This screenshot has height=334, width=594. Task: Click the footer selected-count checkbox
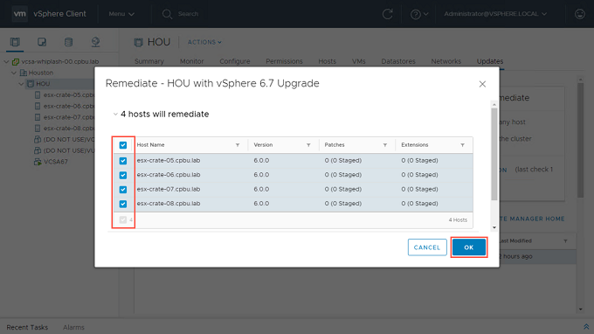click(x=123, y=219)
